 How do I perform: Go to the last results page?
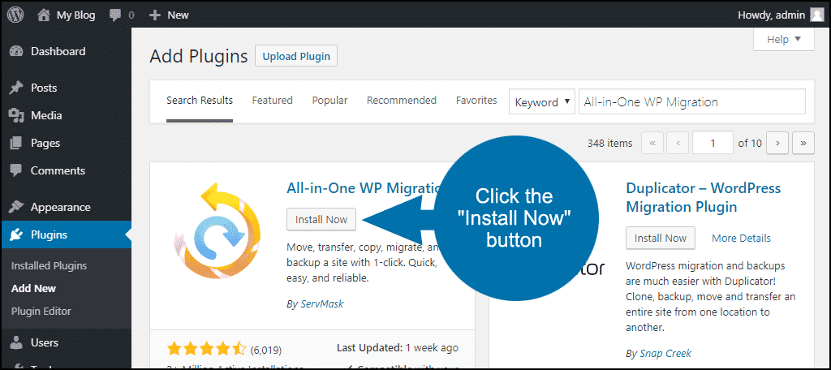pos(803,143)
